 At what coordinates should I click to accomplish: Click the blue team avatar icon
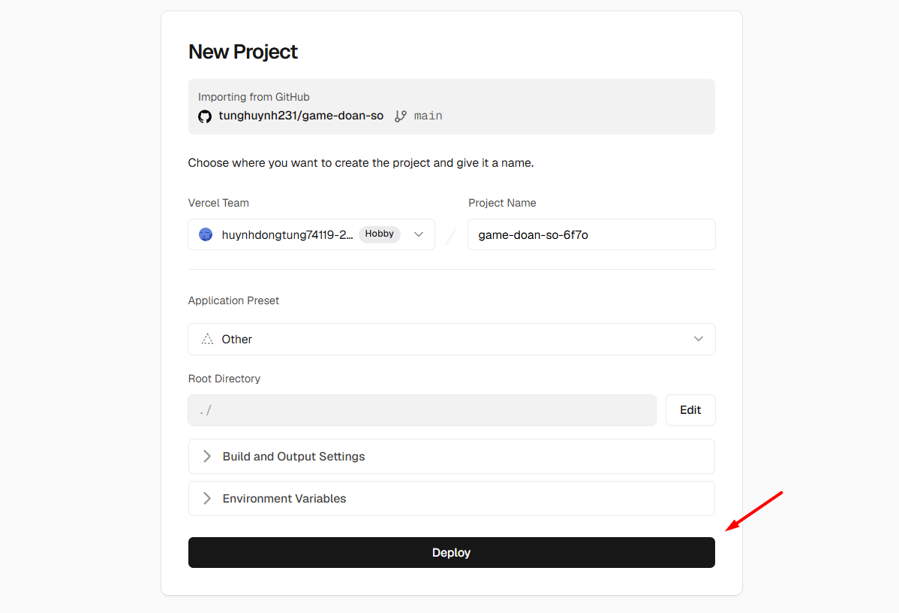(206, 234)
